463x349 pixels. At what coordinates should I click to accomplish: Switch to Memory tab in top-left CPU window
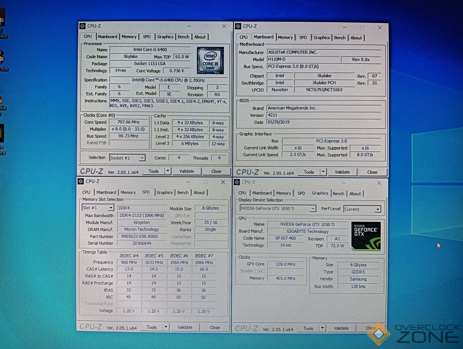(129, 37)
